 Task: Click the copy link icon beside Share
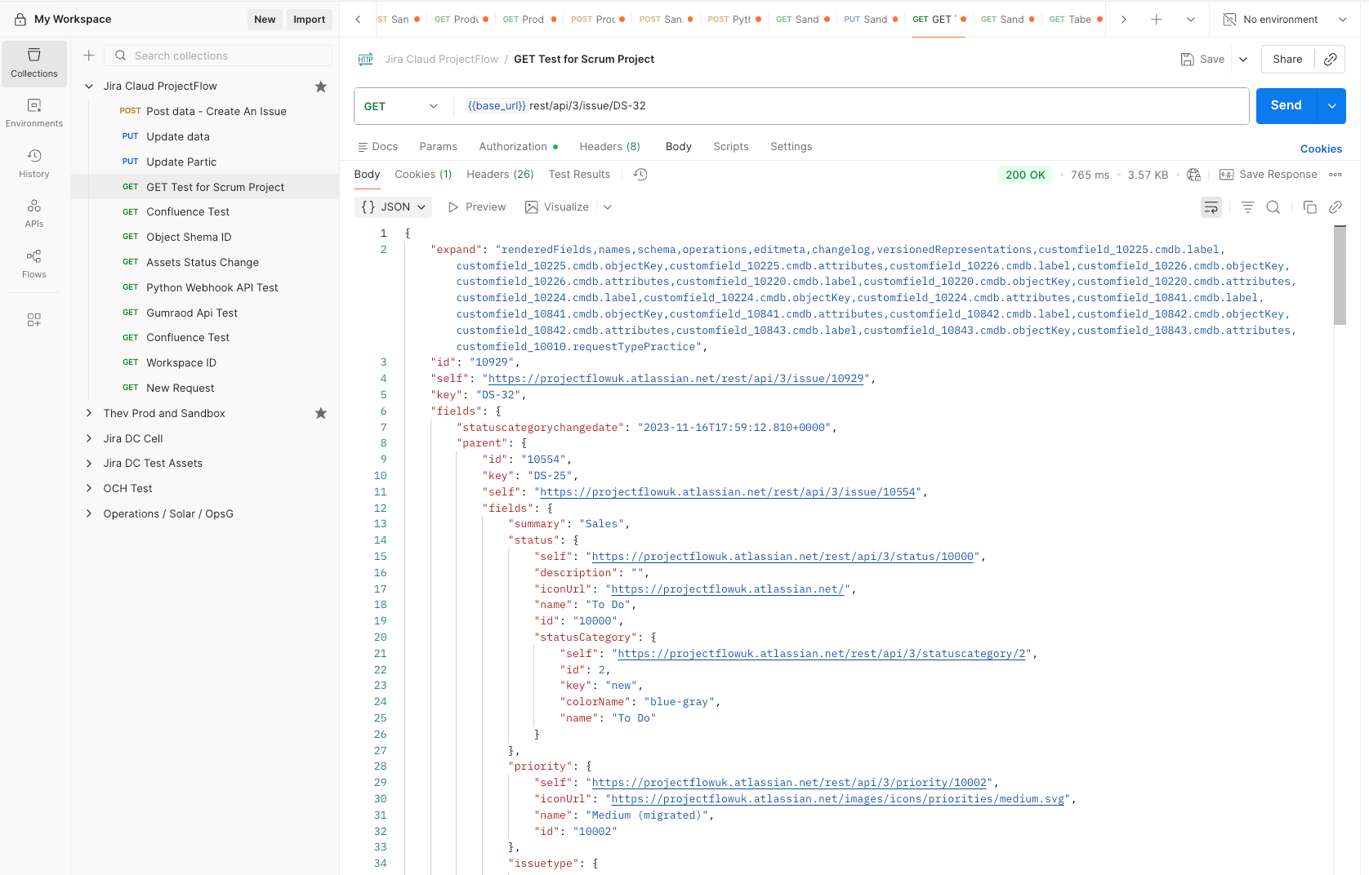pyautogui.click(x=1330, y=60)
